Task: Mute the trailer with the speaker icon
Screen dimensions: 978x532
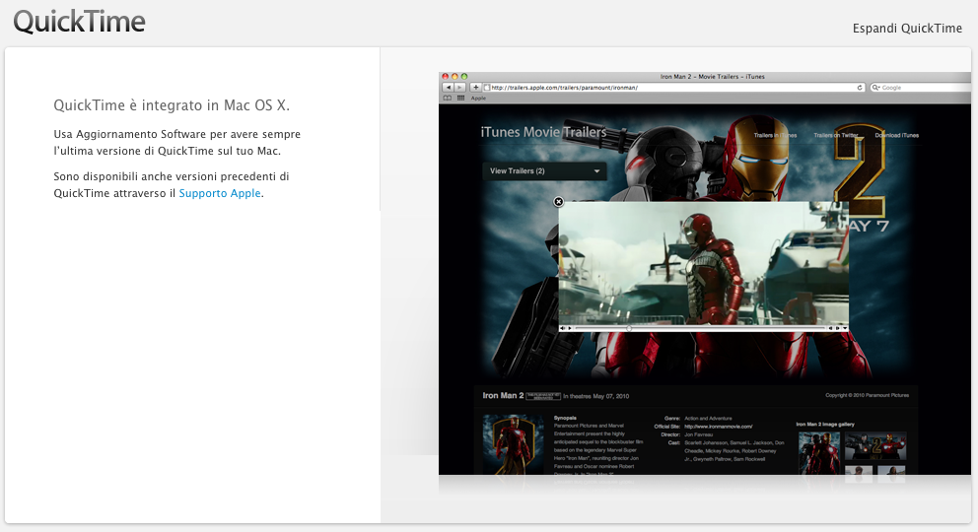Action: pos(563,328)
